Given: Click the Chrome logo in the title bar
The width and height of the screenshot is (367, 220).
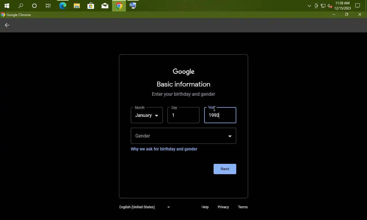Looking at the screenshot, I should coord(3,15).
